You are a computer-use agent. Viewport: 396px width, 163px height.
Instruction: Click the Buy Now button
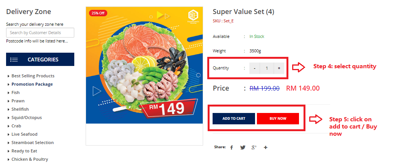(x=278, y=119)
